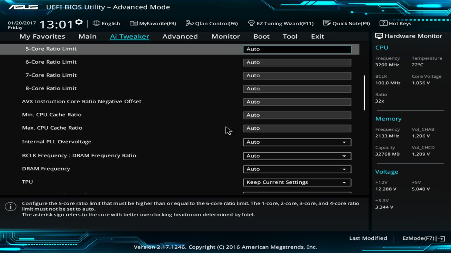Image resolution: width=451 pixels, height=253 pixels.
Task: Switch to the Advanced tab
Action: point(180,36)
